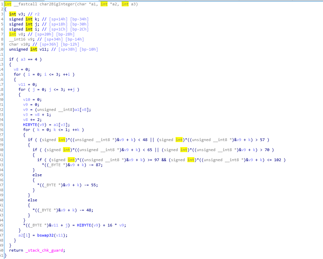323x259 pixels.
Task: Click v9 in the v9 = 0 statement
Action: (25, 105)
